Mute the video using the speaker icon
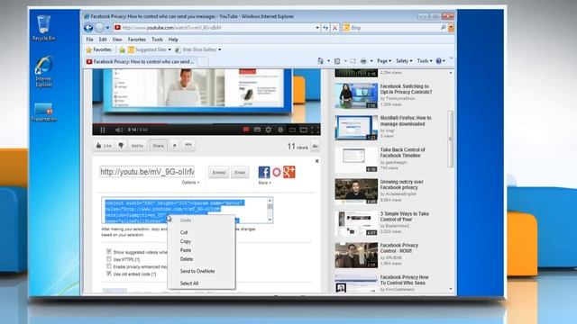577x324 pixels. tap(118, 130)
